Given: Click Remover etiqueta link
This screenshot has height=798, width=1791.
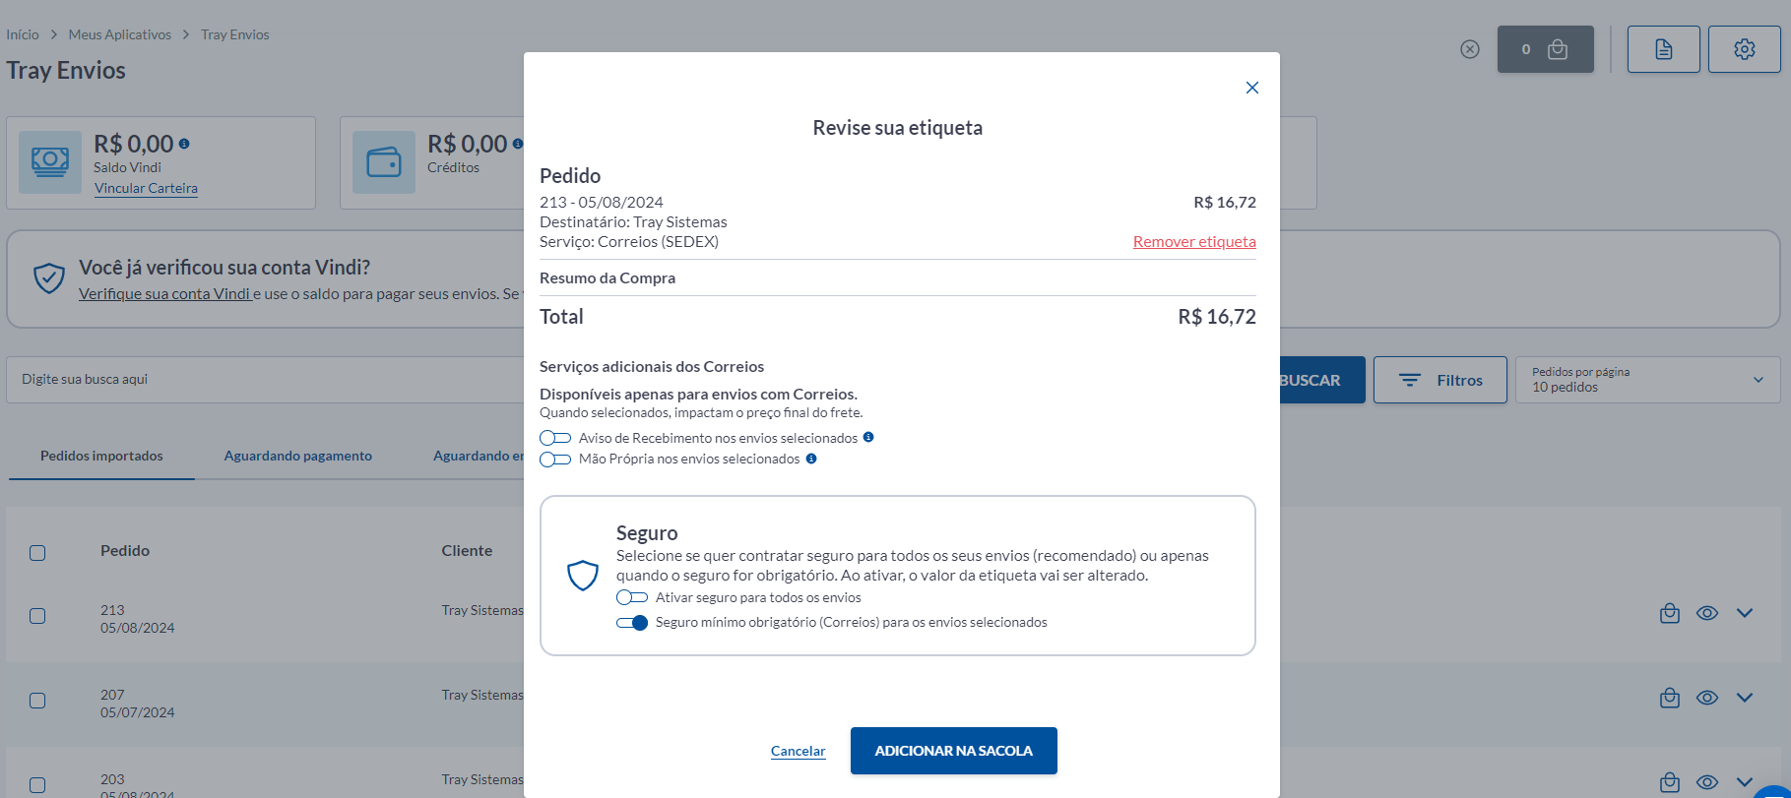Looking at the screenshot, I should (x=1193, y=242).
